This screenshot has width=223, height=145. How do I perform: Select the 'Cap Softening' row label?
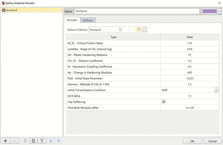[x=76, y=102]
